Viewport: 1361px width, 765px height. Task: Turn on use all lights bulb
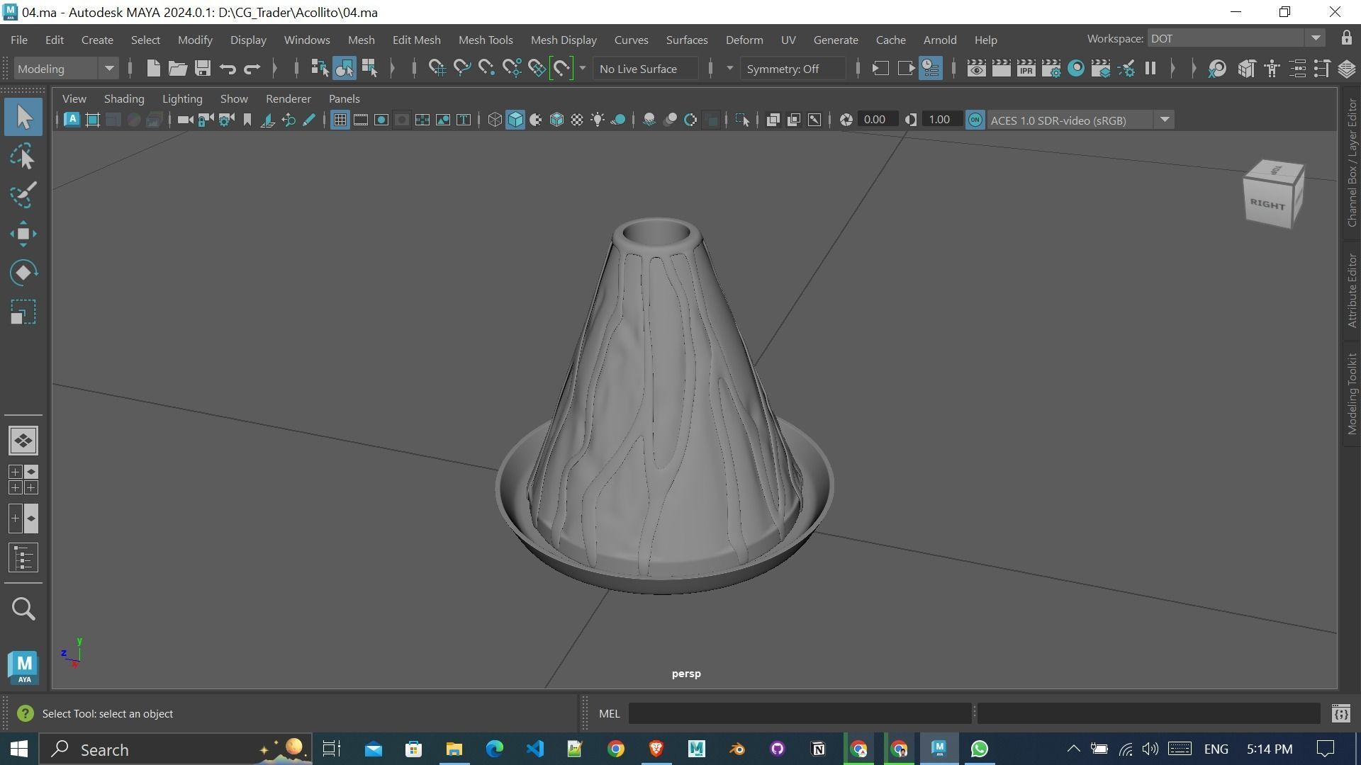(x=598, y=120)
